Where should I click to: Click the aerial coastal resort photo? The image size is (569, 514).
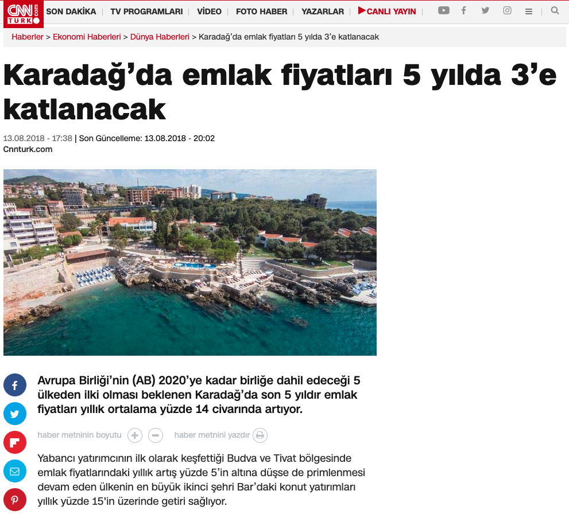point(190,262)
